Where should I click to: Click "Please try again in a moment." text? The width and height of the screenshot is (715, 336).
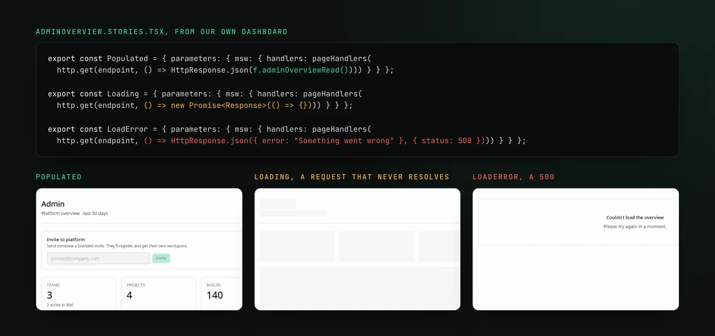[635, 227]
